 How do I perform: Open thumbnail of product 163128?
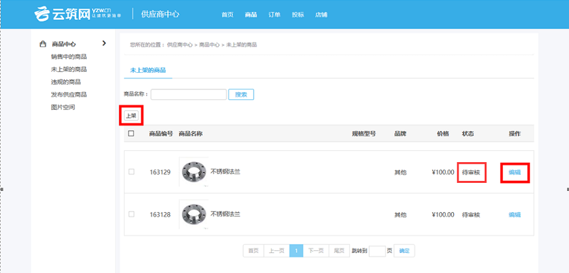coord(193,214)
